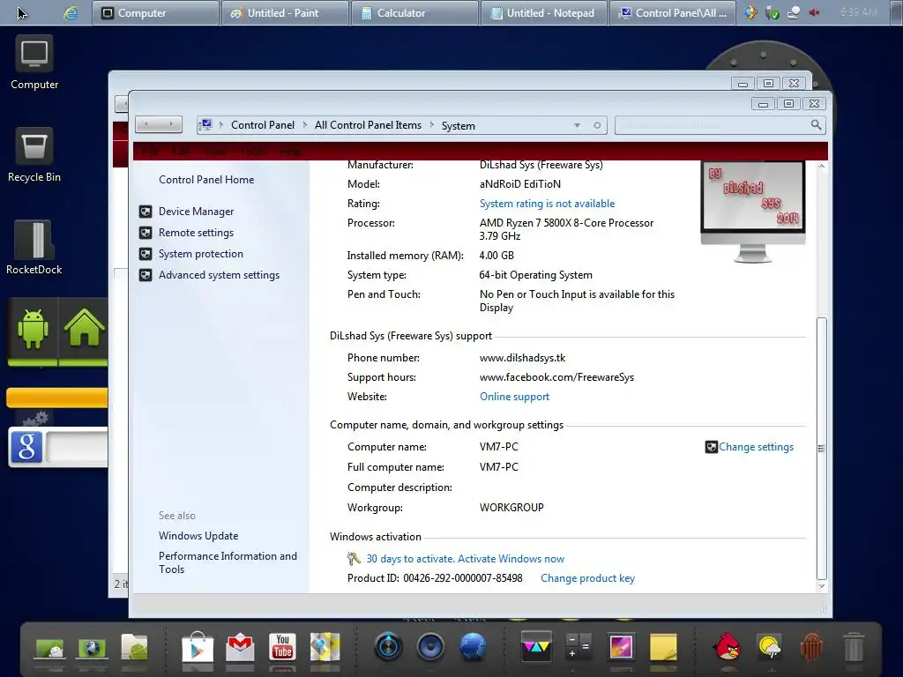Go to Control Panel Home

(206, 180)
